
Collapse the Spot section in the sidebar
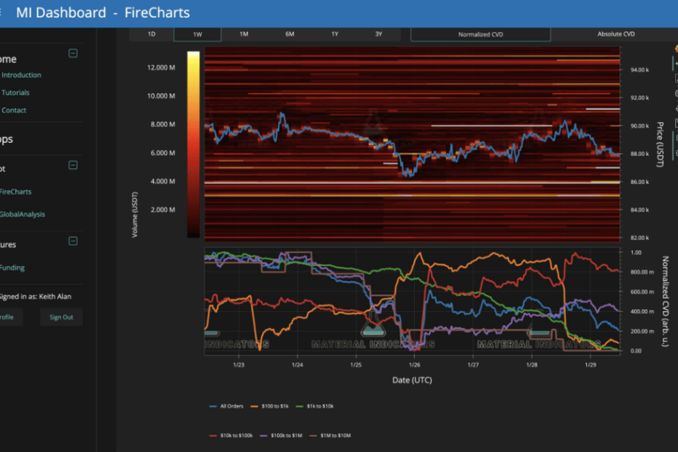pyautogui.click(x=72, y=165)
